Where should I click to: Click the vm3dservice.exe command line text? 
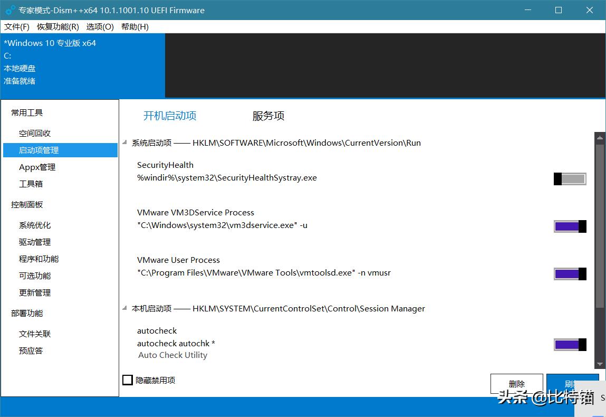(222, 225)
